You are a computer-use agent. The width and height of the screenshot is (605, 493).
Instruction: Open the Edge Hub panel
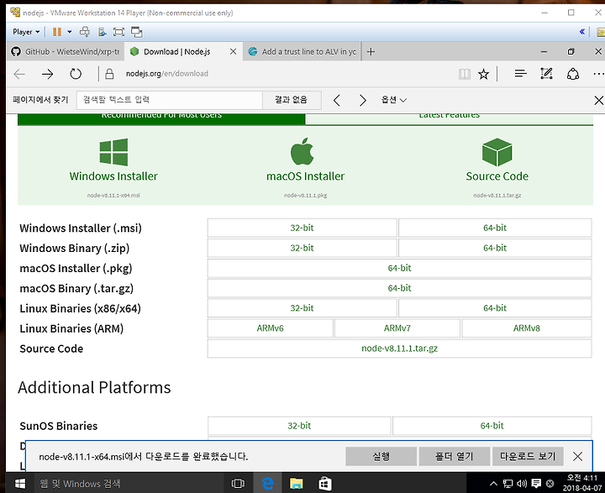pos(520,73)
